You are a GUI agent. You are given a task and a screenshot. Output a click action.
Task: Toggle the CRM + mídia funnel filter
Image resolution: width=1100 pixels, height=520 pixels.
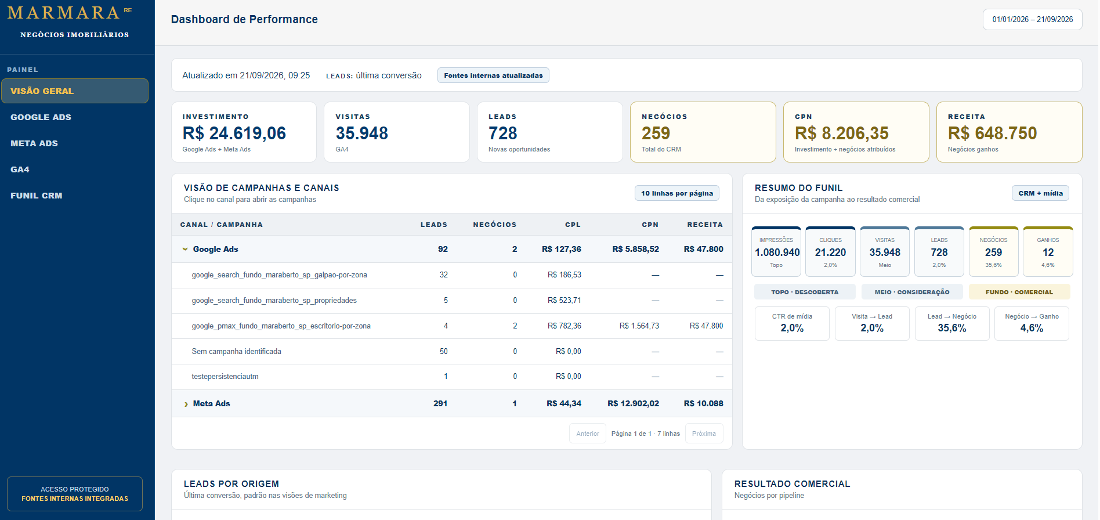point(1040,193)
